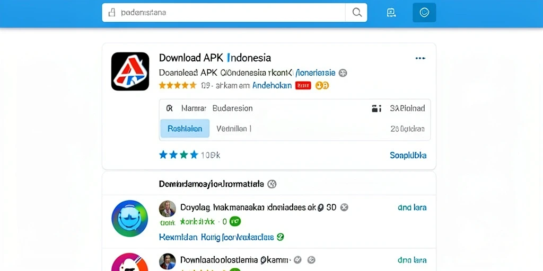Click first gray circle icon in bottom row
Image resolution: width=543 pixels, height=271 pixels.
point(297,260)
